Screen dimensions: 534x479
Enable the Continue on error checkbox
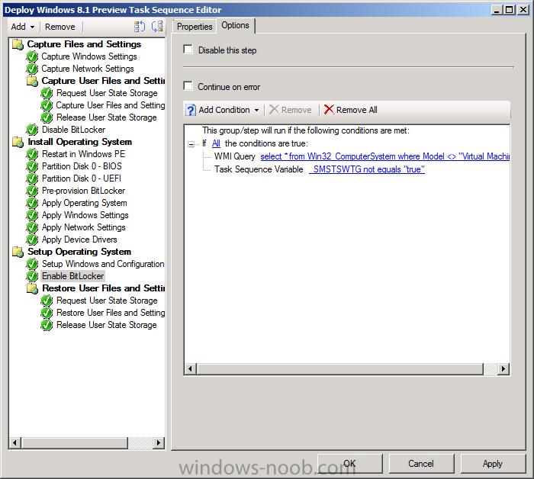188,85
